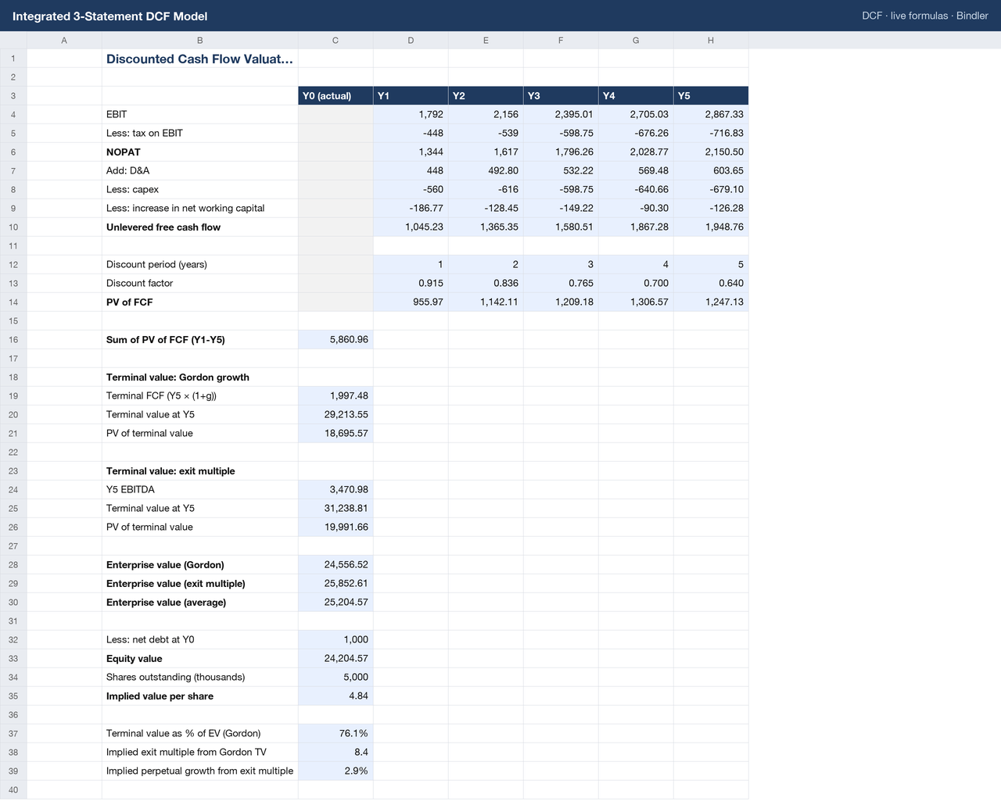The width and height of the screenshot is (1001, 805).
Task: Click 'Implied value per share' label
Action: pos(199,696)
